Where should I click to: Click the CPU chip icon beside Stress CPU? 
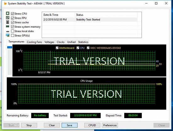8,14
